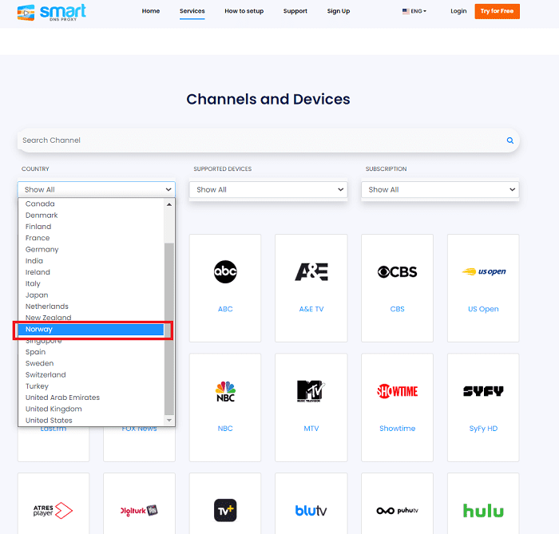559x534 pixels.
Task: Open the A&E TV channel icon
Action: click(x=311, y=272)
